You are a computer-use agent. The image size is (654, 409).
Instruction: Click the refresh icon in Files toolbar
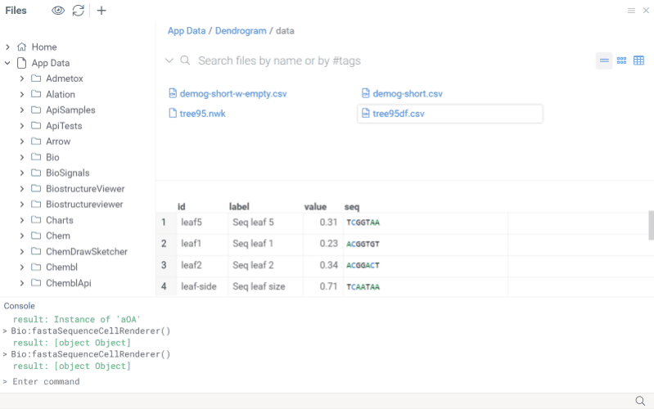tap(79, 11)
